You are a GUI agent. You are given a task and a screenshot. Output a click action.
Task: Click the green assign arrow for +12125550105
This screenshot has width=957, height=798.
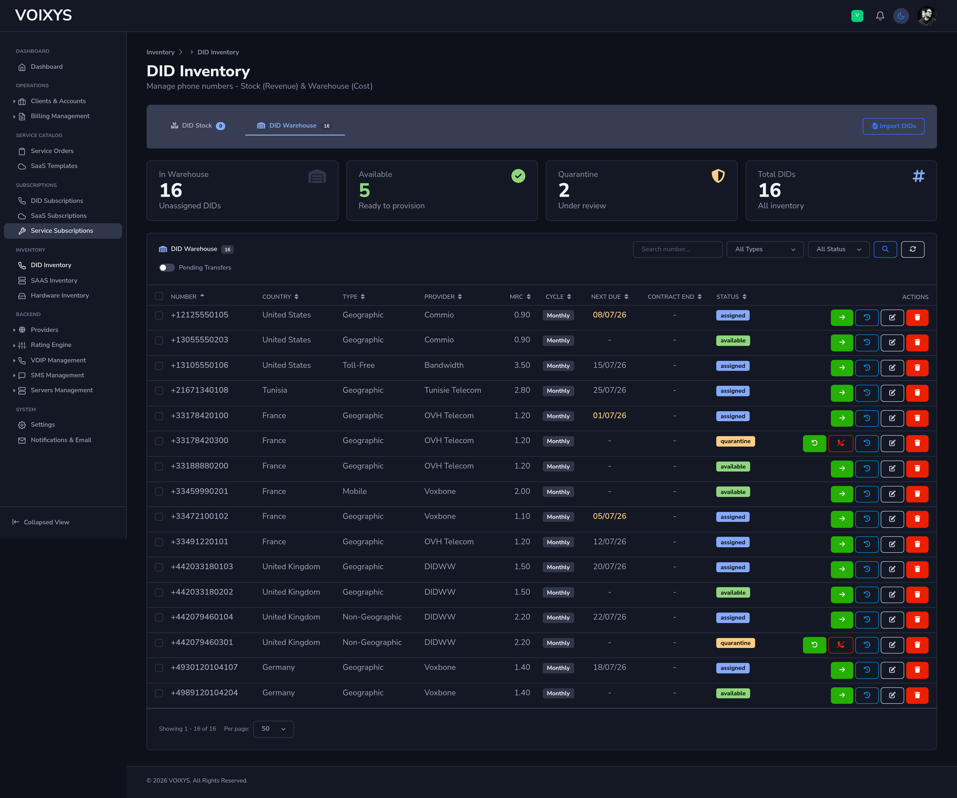coord(842,317)
